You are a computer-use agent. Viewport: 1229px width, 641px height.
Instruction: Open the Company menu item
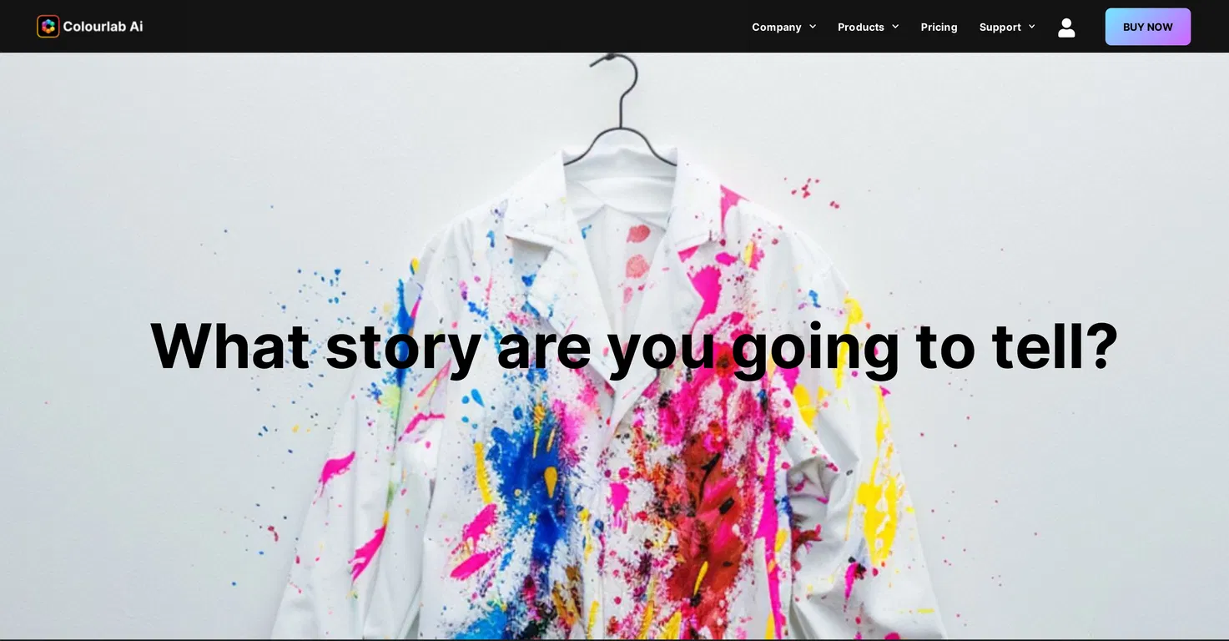777,27
